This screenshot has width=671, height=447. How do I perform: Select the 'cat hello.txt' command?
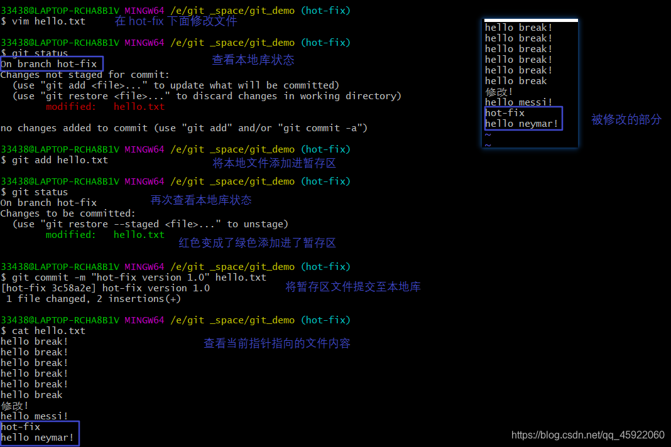coord(43,331)
